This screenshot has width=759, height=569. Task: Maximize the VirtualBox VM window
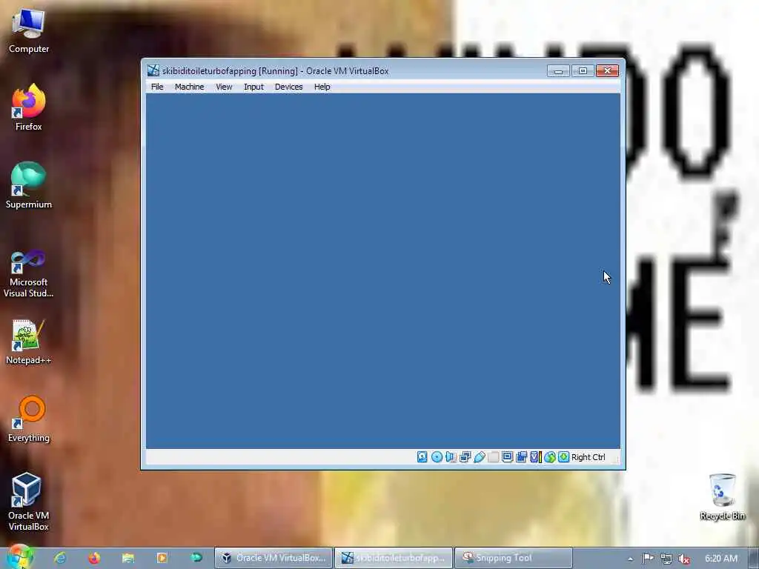pos(583,70)
